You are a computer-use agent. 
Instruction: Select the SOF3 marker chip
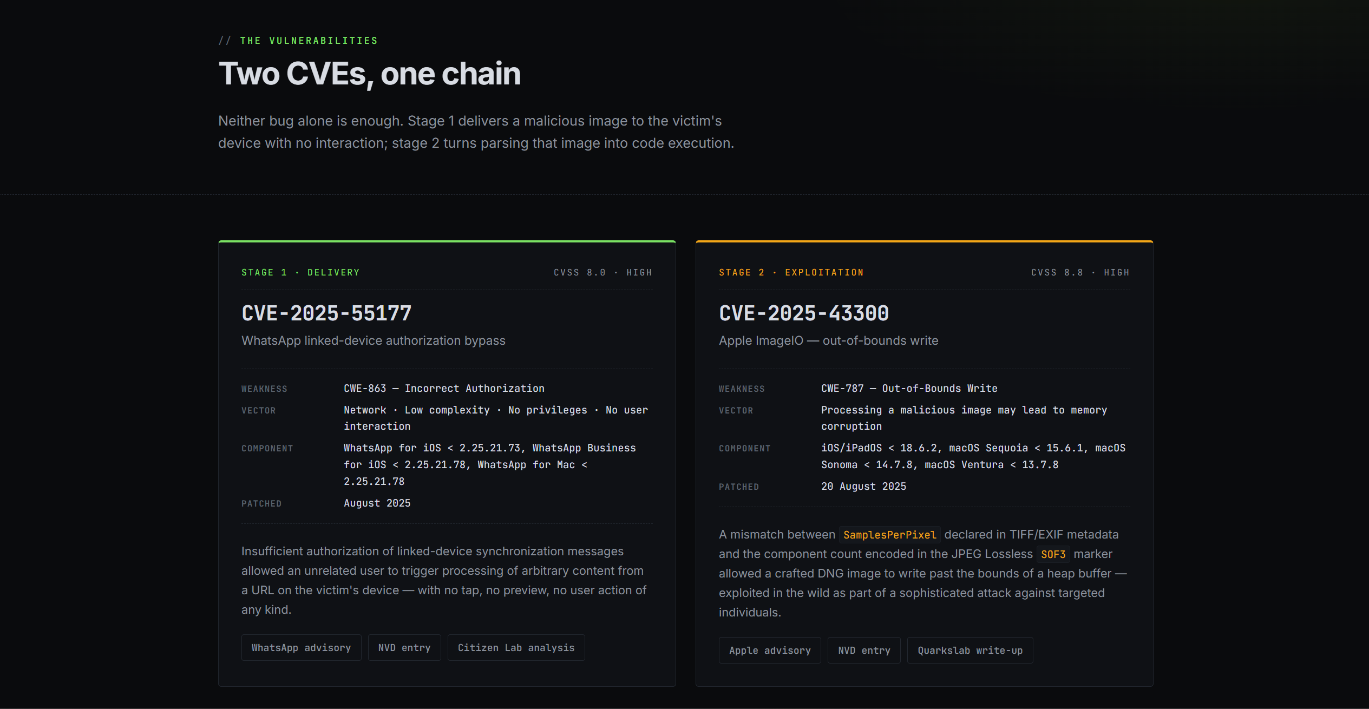1053,554
